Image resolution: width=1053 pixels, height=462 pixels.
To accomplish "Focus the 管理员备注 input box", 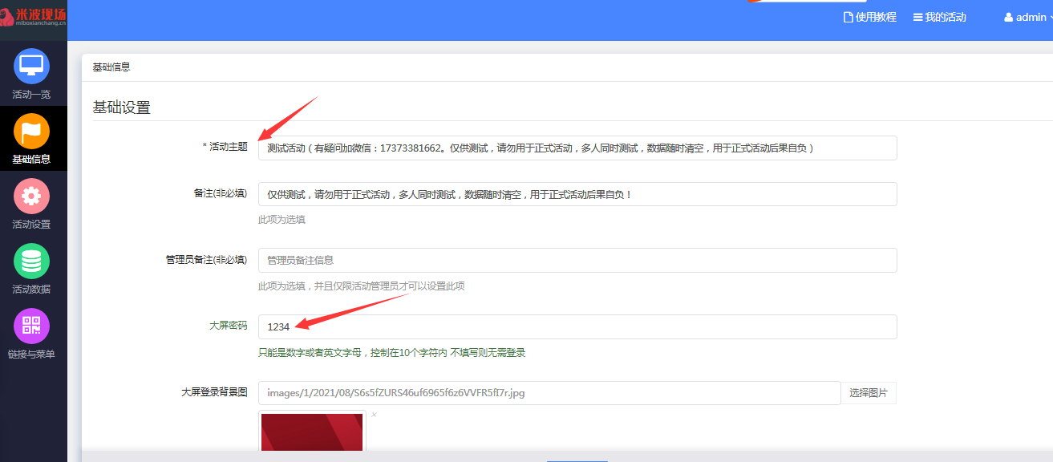I will click(x=577, y=261).
